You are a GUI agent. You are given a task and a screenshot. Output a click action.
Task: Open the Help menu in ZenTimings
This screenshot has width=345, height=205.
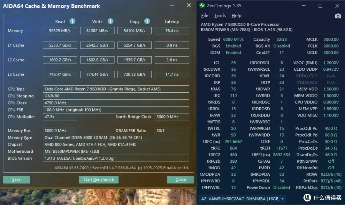coord(236,16)
